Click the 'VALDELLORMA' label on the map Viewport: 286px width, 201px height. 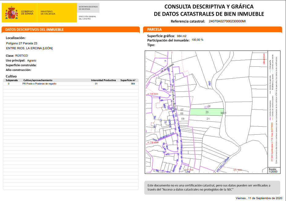coord(222,165)
